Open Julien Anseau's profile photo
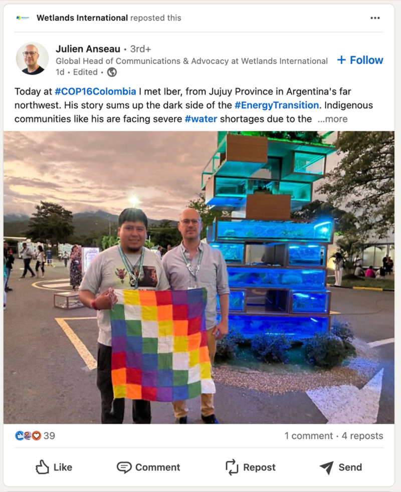401x492 pixels. tap(32, 59)
